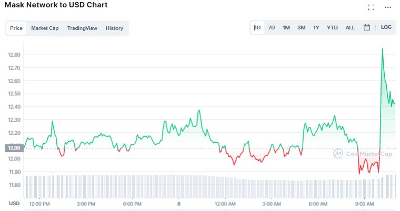Switch to the Market Cap tab
Screen dimensions: 400x211
[45, 28]
